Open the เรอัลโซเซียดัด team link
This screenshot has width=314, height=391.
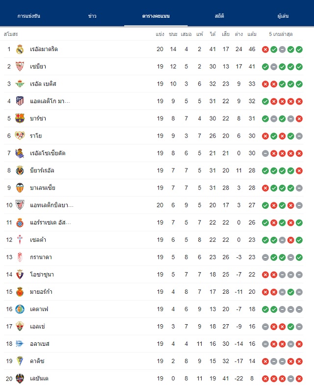coord(48,153)
